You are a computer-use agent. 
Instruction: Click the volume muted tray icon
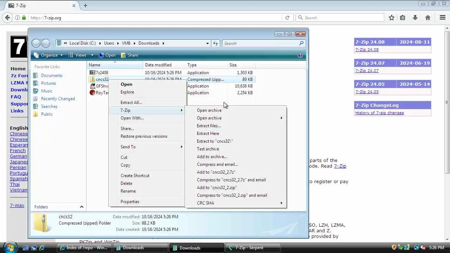(x=423, y=248)
